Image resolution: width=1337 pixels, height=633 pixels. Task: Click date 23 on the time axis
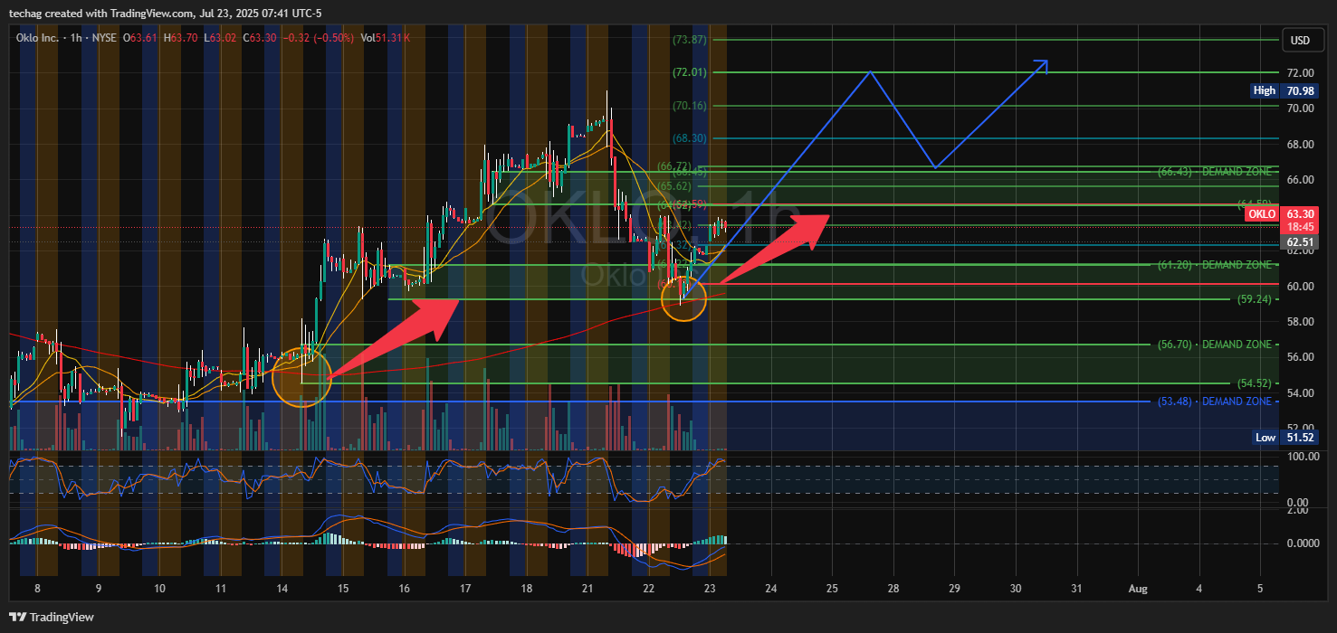[710, 588]
